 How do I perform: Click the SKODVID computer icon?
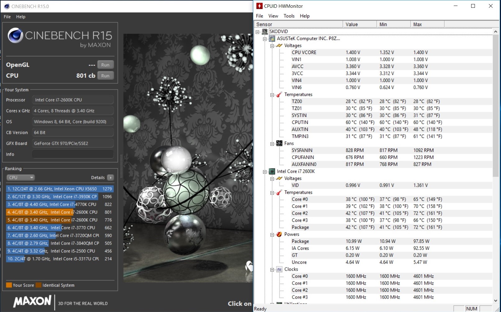click(265, 31)
